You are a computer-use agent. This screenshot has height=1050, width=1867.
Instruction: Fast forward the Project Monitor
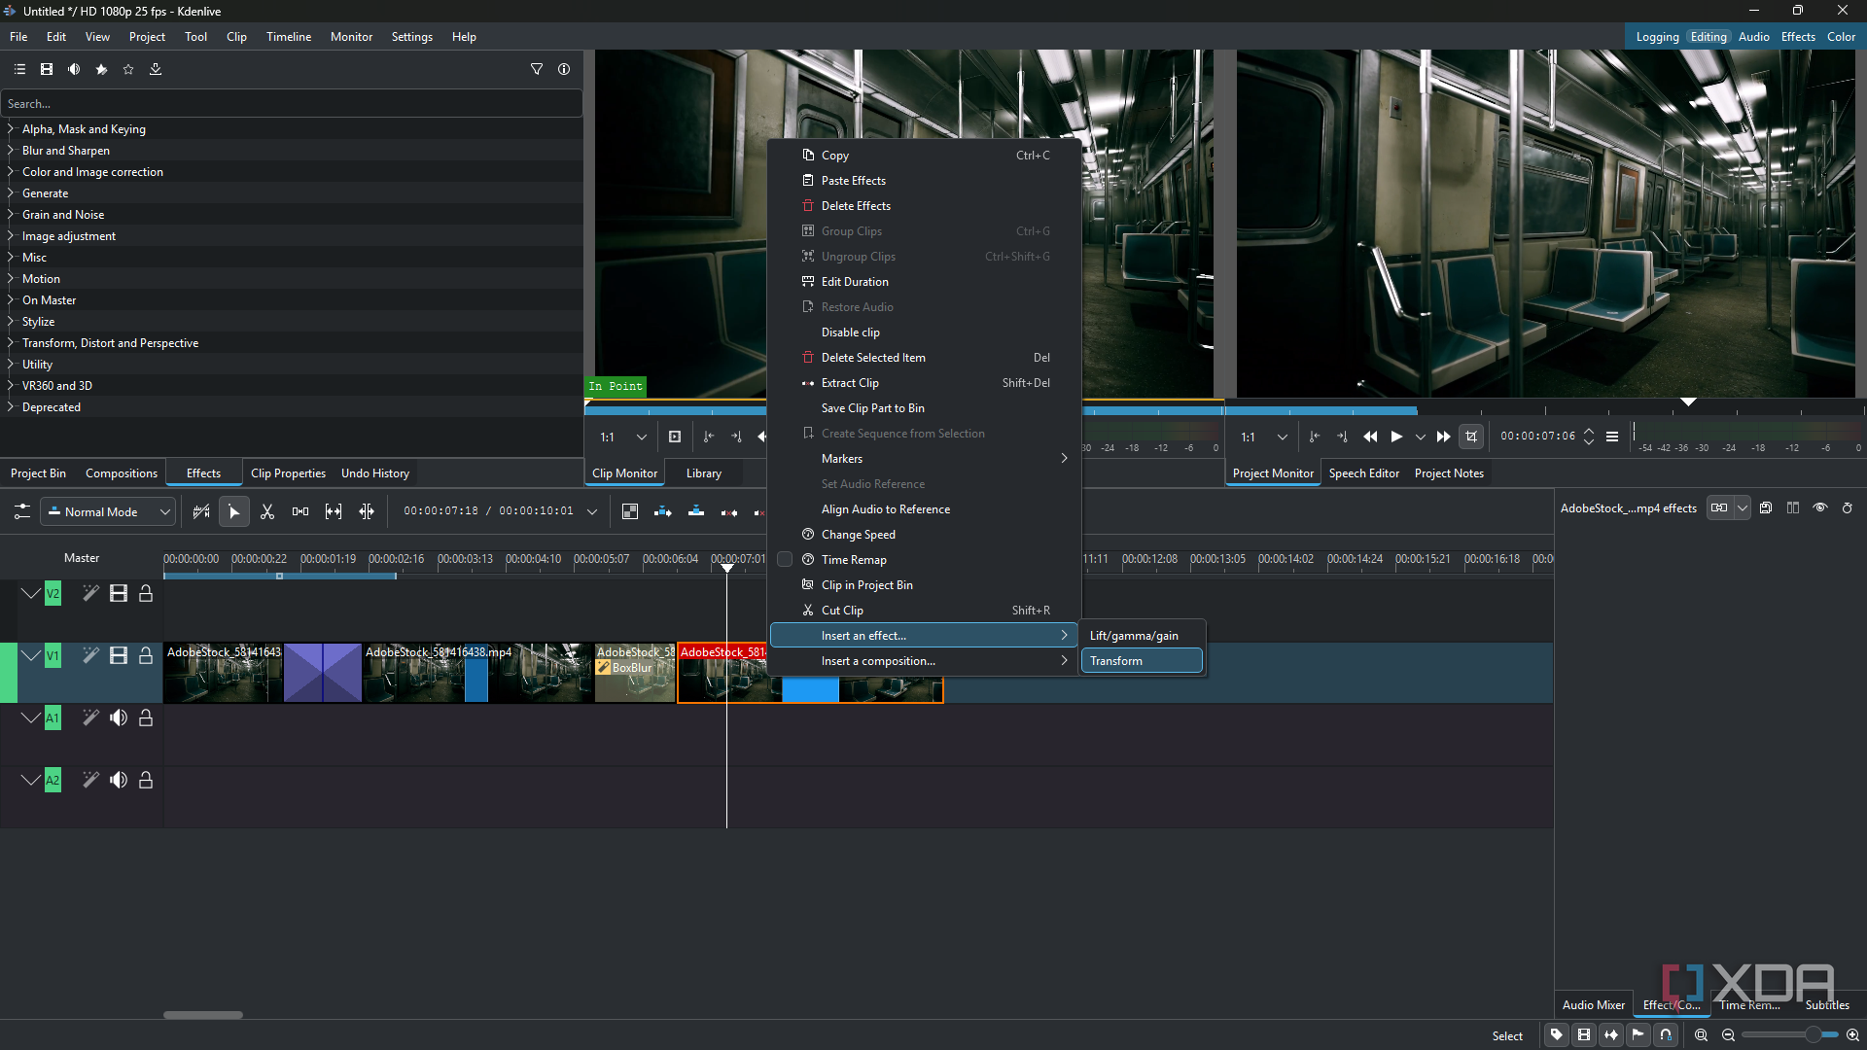click(1444, 437)
